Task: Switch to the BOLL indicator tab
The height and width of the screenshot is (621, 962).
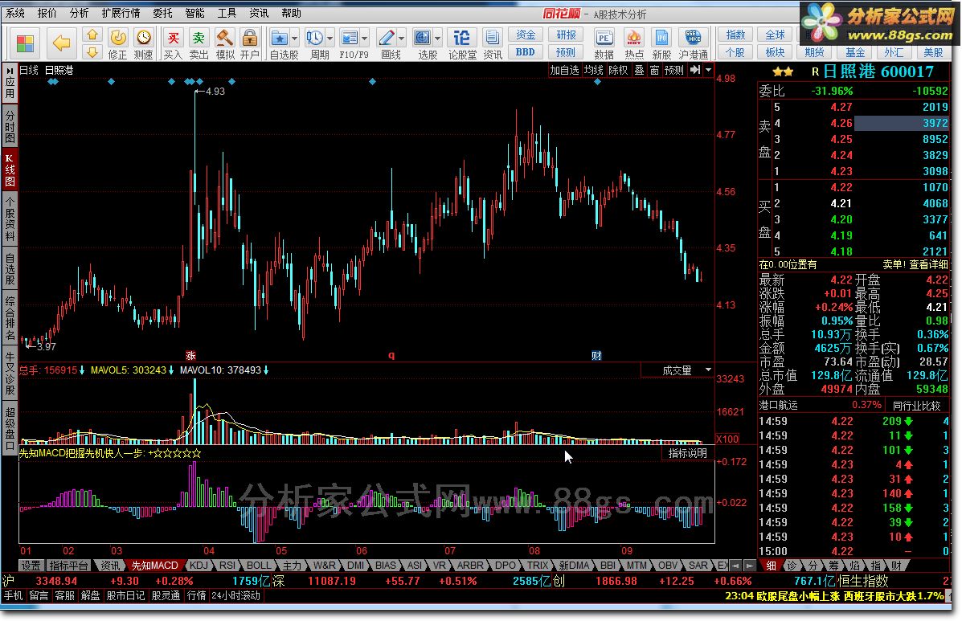Action: click(258, 566)
